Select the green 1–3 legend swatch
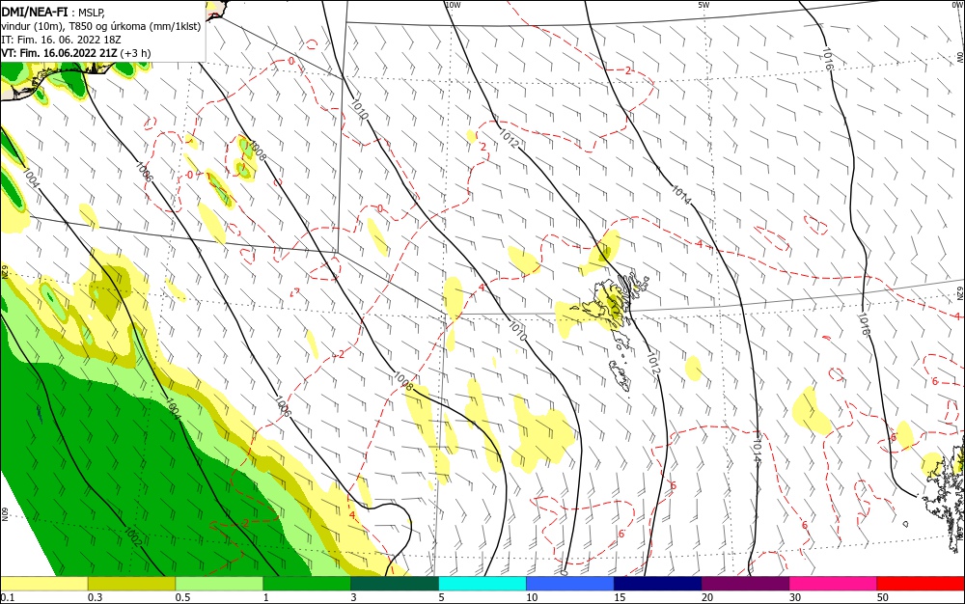The width and height of the screenshot is (965, 604). click(307, 584)
